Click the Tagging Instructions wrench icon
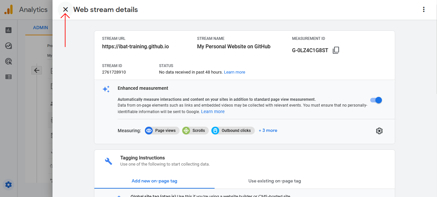The height and width of the screenshot is (197, 437). tap(109, 161)
